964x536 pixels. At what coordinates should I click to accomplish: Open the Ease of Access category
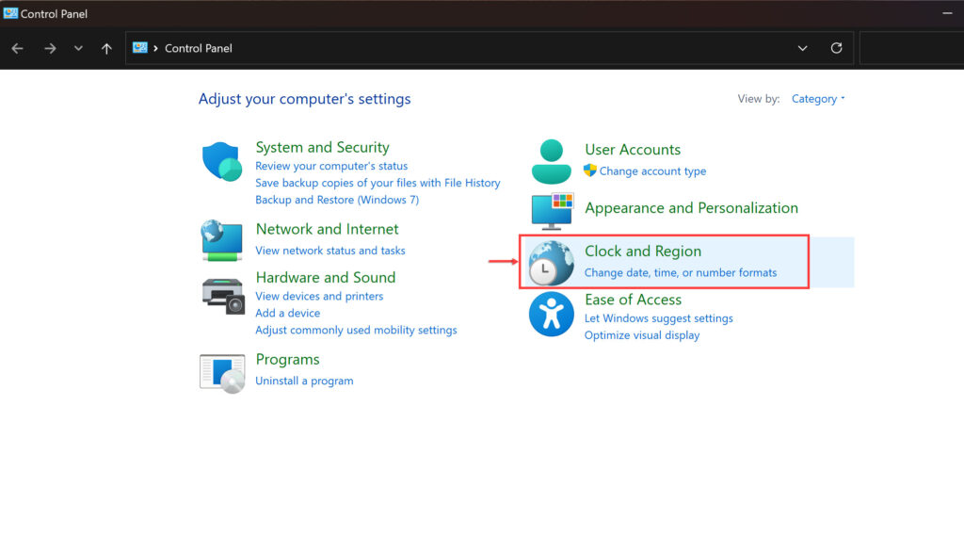633,300
